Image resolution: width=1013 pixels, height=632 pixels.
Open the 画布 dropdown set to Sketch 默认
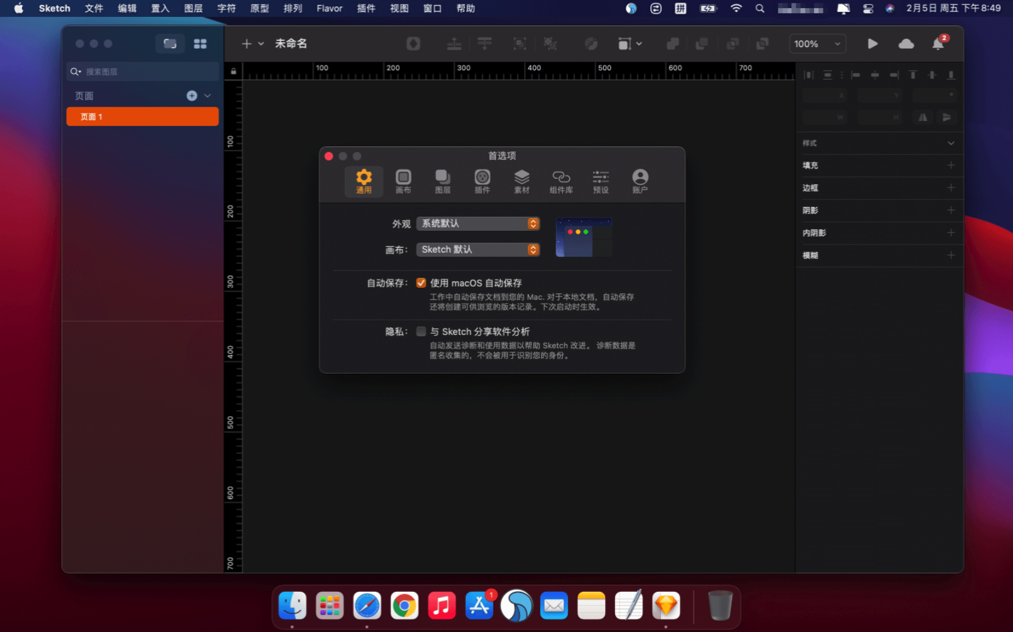point(478,250)
